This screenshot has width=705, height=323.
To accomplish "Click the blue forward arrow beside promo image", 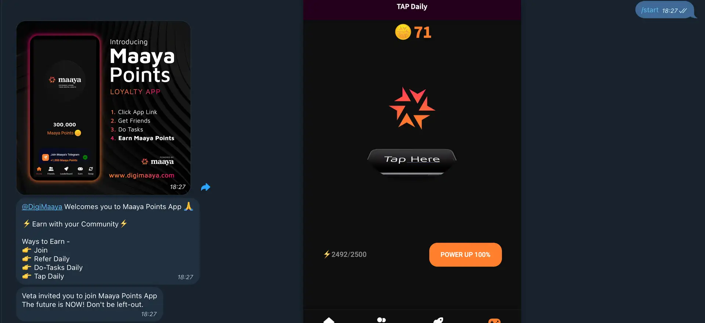I will click(x=206, y=187).
